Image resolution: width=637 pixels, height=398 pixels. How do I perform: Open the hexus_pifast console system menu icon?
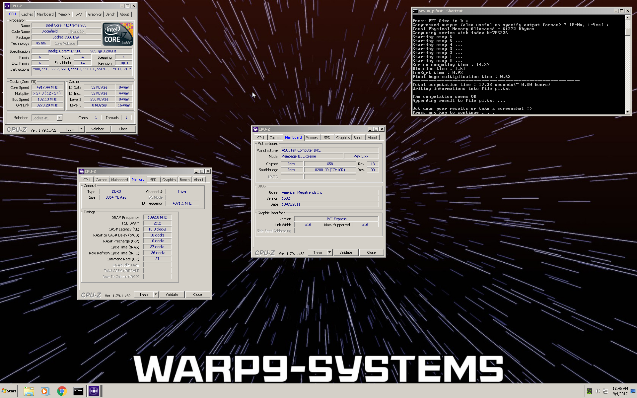[415, 11]
